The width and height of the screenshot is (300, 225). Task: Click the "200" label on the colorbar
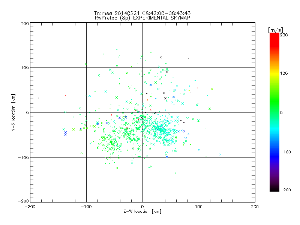284,35
